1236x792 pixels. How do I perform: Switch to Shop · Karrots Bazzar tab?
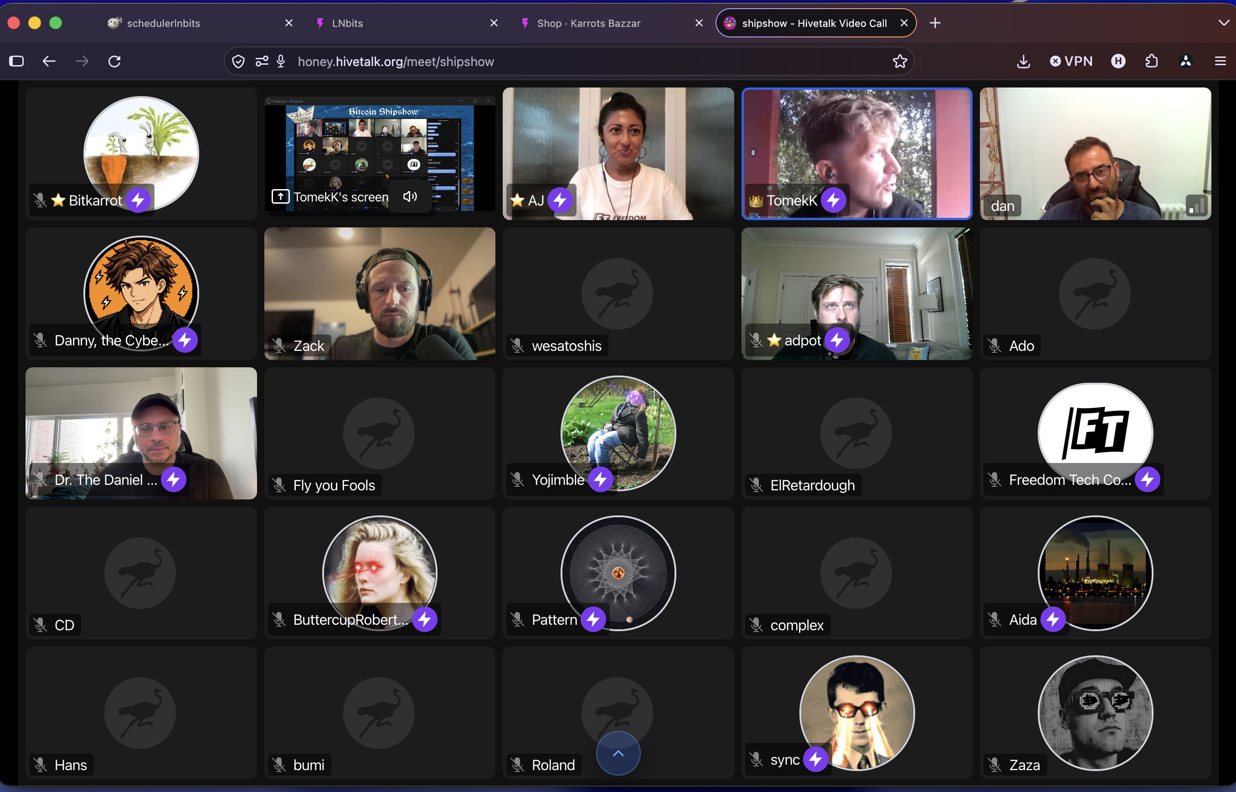tap(611, 23)
